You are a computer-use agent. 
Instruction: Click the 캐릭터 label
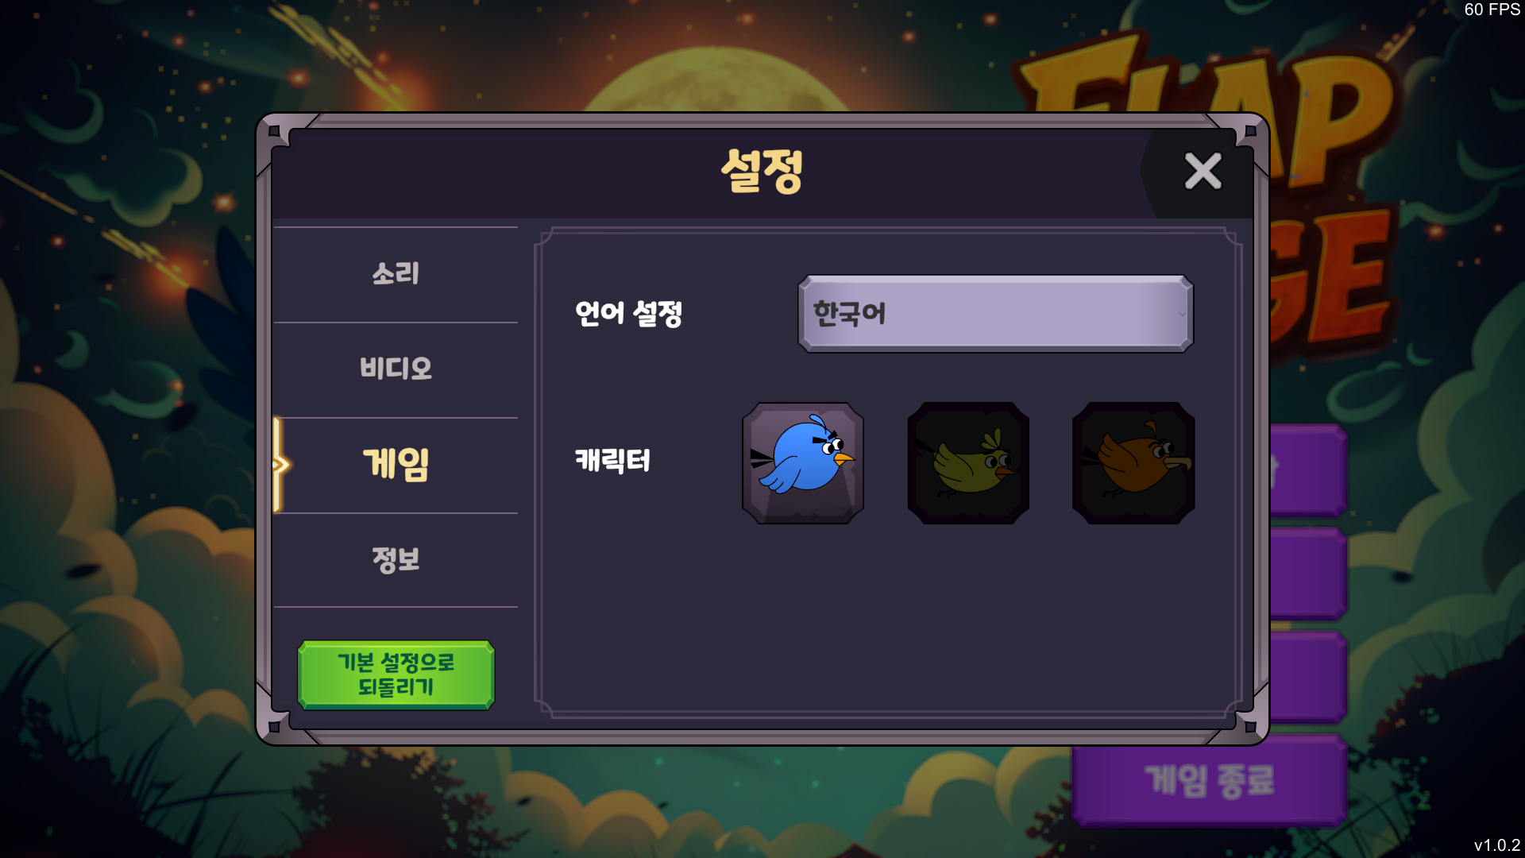(612, 461)
